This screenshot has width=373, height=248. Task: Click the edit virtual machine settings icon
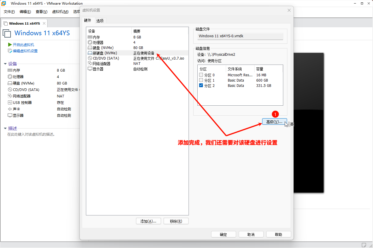pyautogui.click(x=10, y=51)
